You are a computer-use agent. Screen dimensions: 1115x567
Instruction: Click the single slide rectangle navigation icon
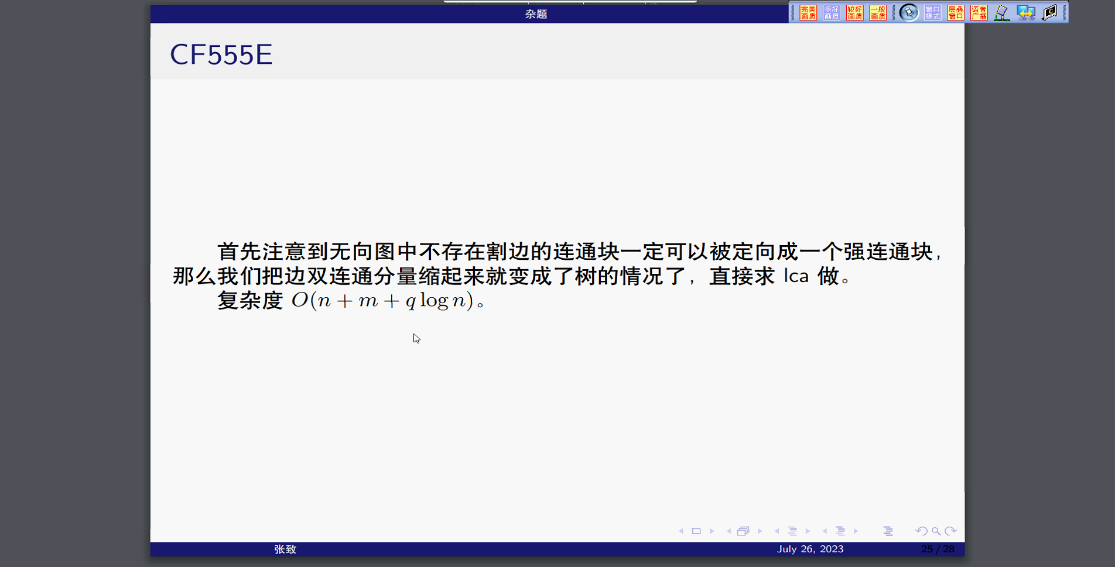point(696,531)
